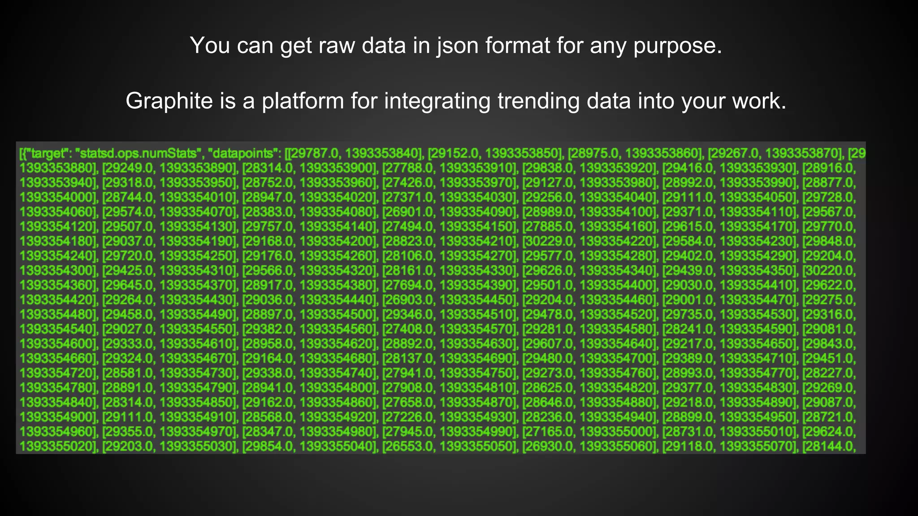
Task: Click timestamp 1393354240
Action: (x=57, y=256)
